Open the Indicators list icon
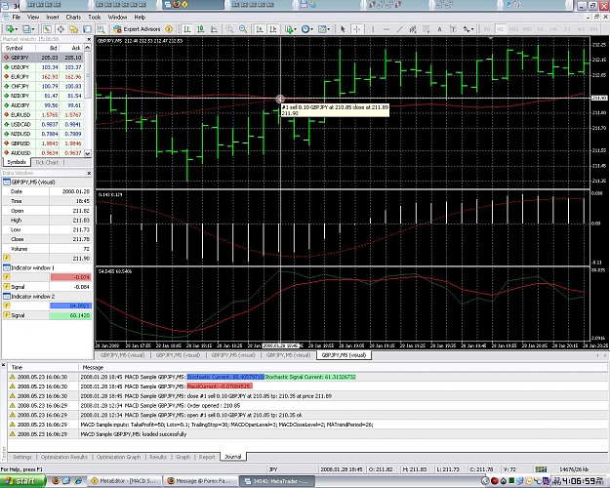 tap(289, 29)
